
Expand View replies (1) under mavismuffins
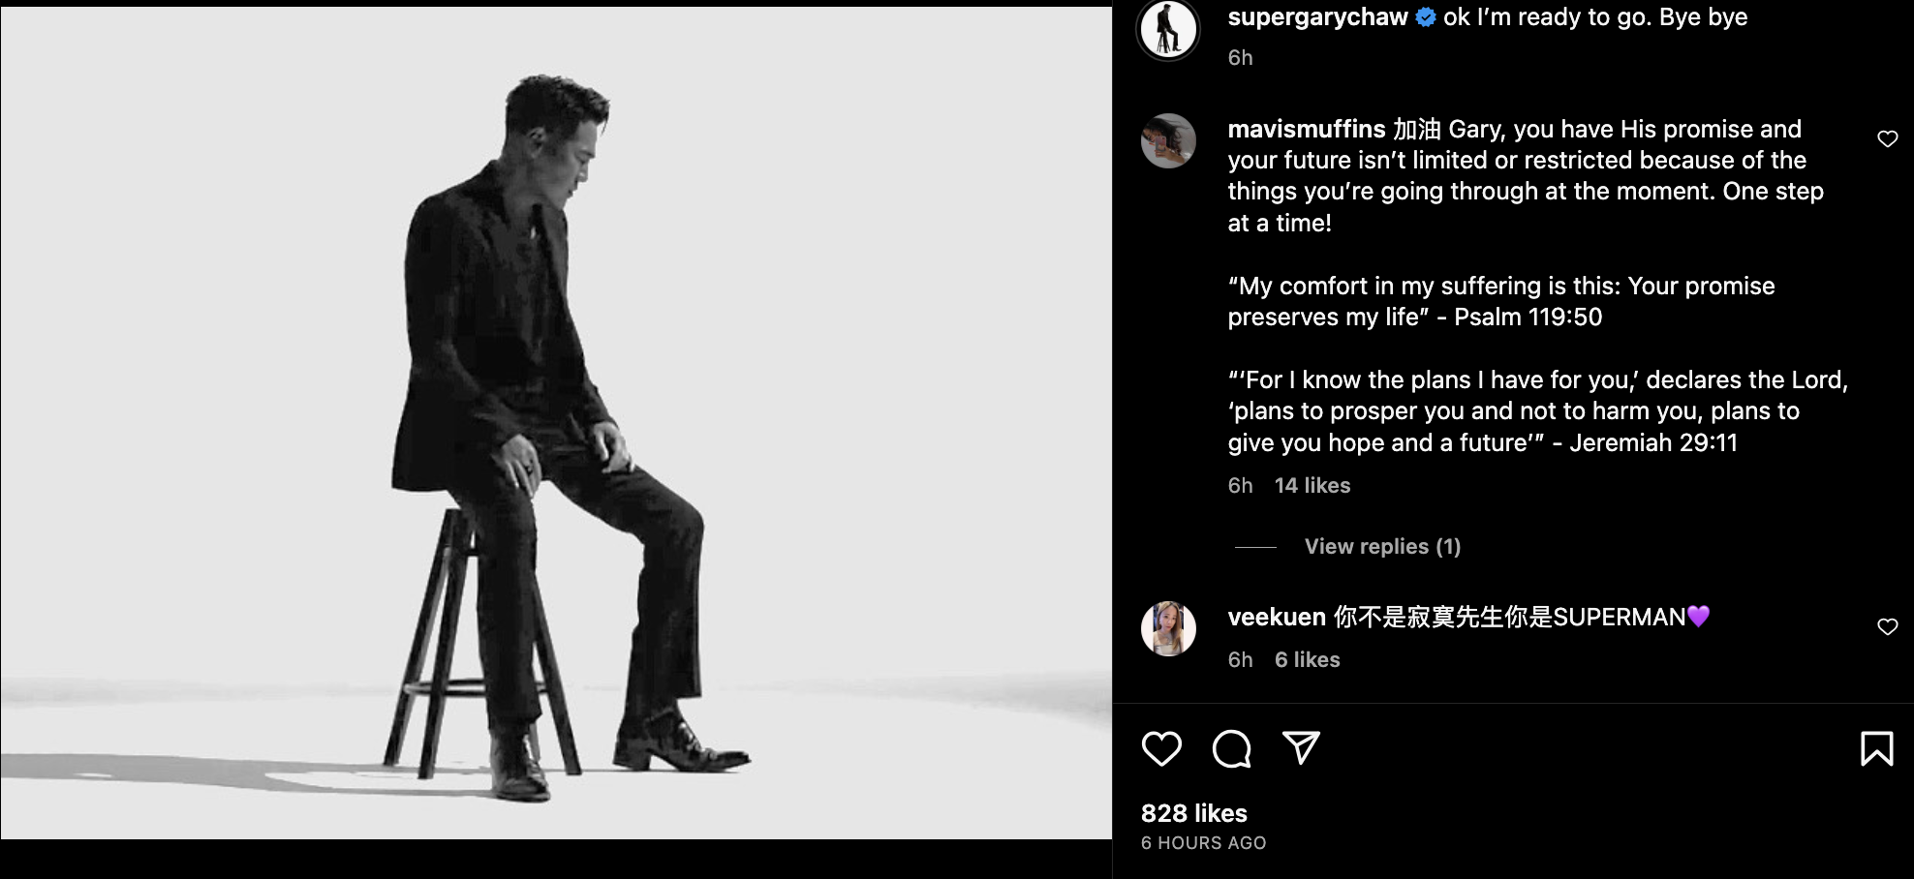click(1382, 547)
